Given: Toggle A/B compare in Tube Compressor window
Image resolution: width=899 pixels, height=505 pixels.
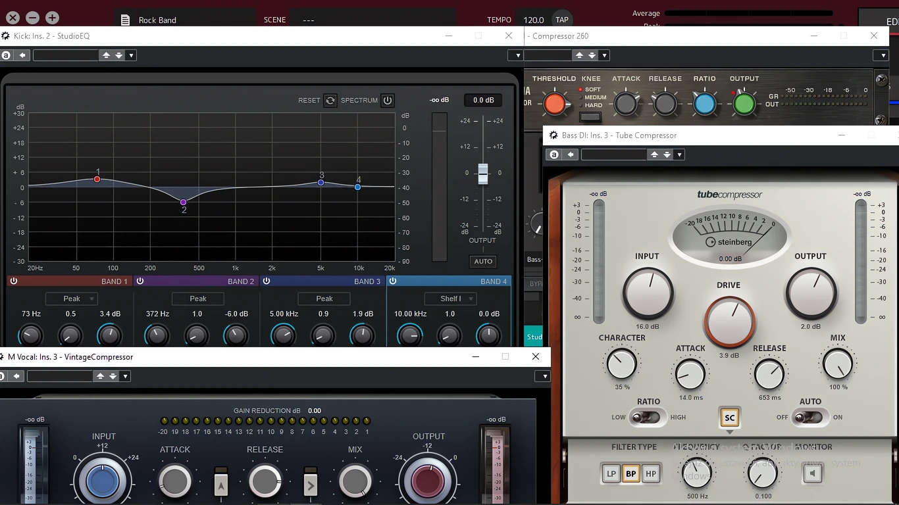Looking at the screenshot, I should click(554, 155).
